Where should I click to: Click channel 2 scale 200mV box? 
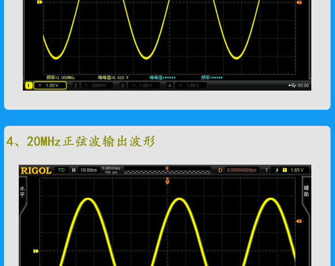[97, 86]
